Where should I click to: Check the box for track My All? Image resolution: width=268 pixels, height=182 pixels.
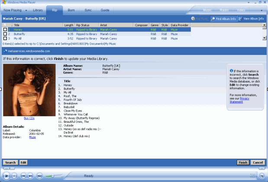tap(5, 38)
